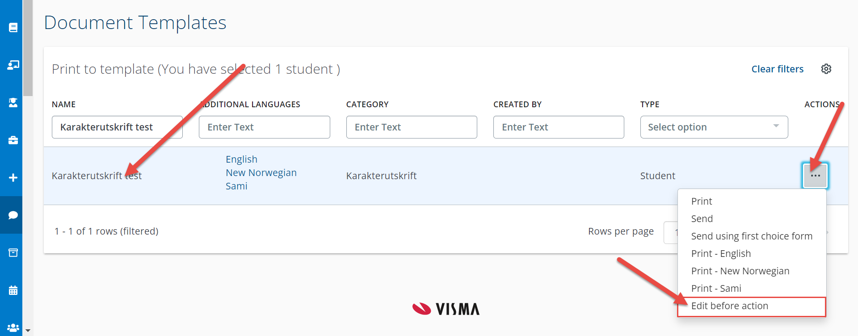Click the three-dot actions button

[x=815, y=176]
